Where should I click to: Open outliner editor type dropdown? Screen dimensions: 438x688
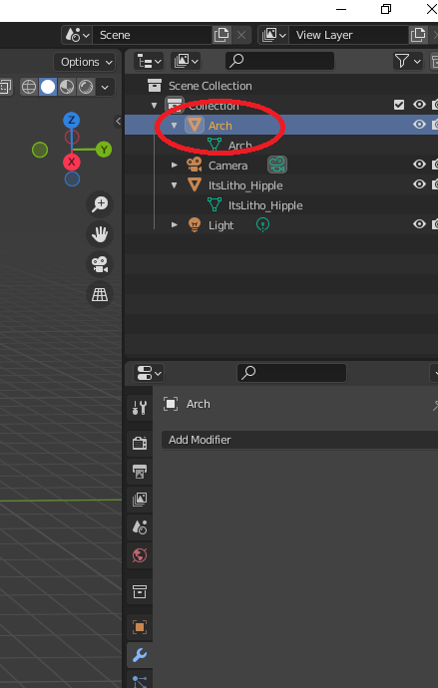pyautogui.click(x=149, y=61)
